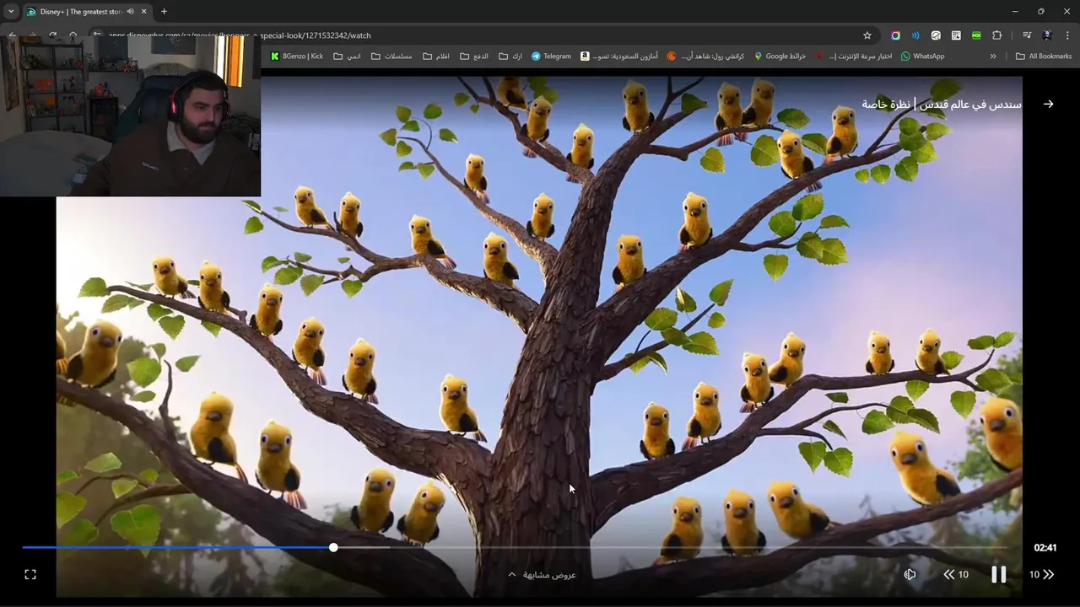Bookmark this page with the star icon

pyautogui.click(x=867, y=35)
